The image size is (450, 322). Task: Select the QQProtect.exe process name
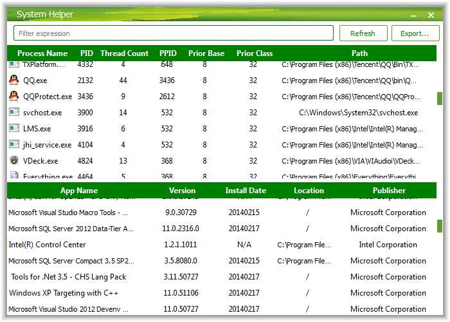coord(48,97)
